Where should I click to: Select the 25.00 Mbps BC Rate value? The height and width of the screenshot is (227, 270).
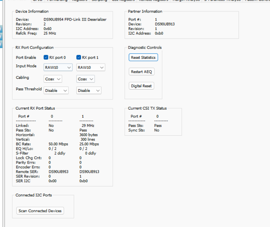click(89, 144)
